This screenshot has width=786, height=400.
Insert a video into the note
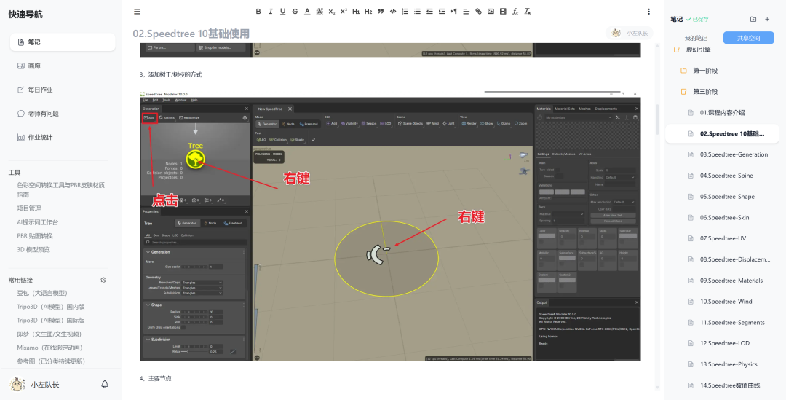click(503, 12)
